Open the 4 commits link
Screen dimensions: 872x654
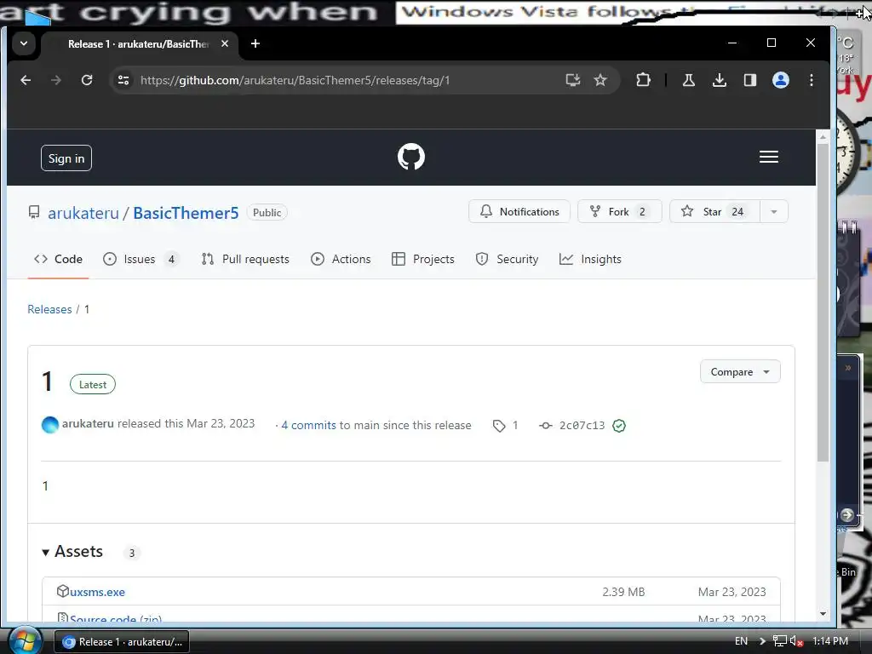click(308, 426)
